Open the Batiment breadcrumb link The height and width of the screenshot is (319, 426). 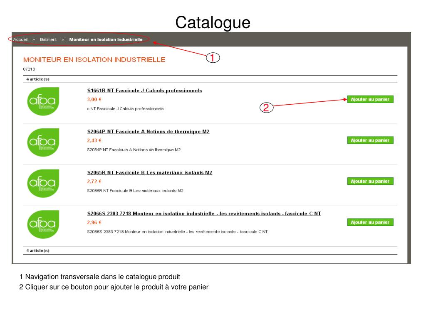pos(48,39)
